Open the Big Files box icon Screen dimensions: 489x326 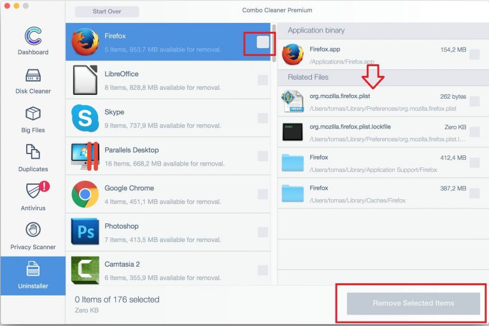point(33,113)
